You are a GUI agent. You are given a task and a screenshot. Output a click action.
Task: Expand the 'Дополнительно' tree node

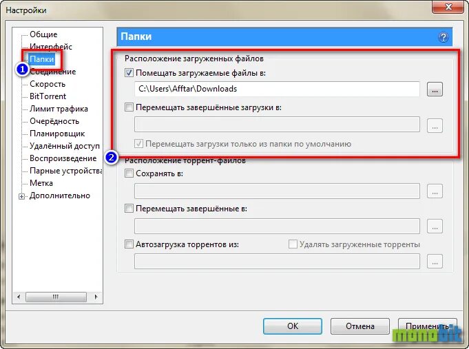tap(21, 196)
